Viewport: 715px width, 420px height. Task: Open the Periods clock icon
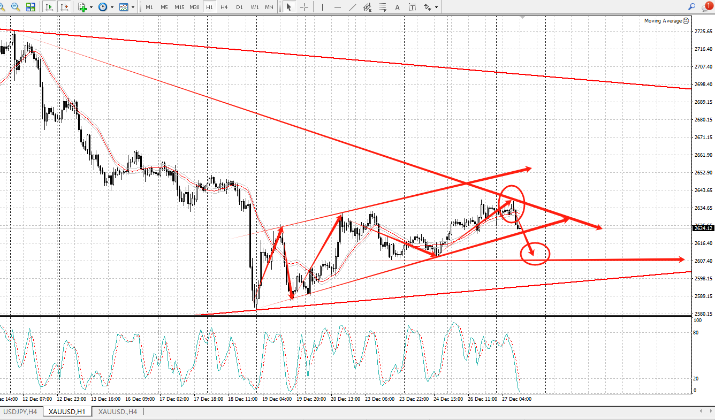[x=102, y=7]
